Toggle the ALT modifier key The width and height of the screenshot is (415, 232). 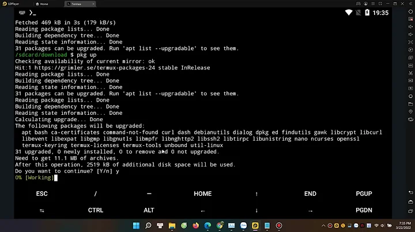point(149,210)
